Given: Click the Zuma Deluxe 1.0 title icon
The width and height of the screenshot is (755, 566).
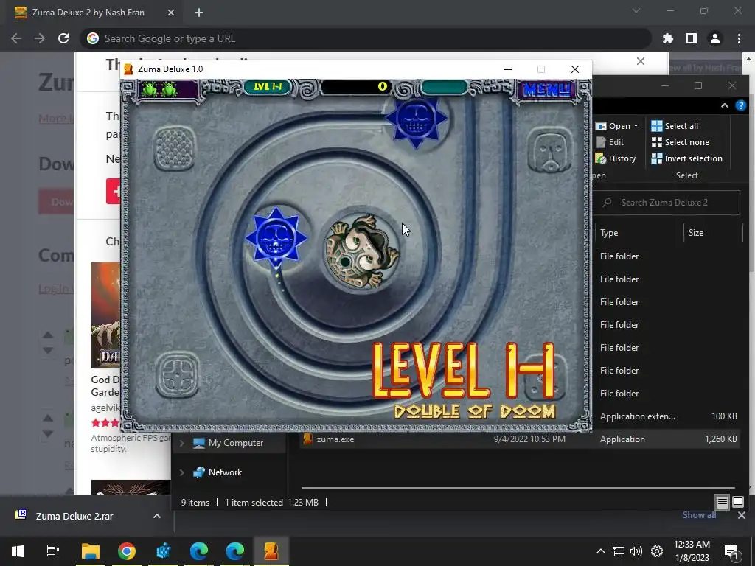Looking at the screenshot, I should 128,69.
